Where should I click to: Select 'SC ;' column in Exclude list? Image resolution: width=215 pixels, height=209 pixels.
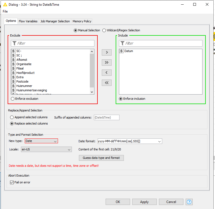tap(50, 55)
